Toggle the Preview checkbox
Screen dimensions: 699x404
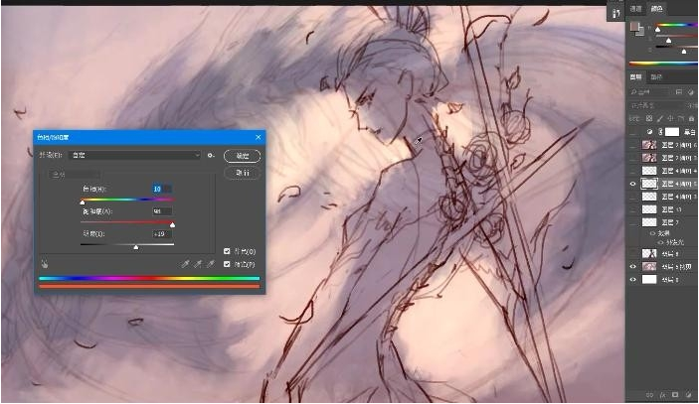228,264
